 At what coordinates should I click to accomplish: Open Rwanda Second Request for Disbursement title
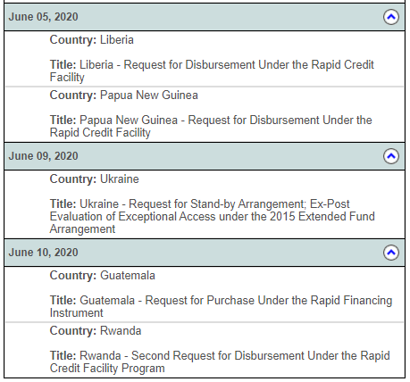click(x=220, y=361)
